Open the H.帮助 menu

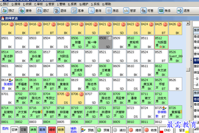(x=107, y=4)
